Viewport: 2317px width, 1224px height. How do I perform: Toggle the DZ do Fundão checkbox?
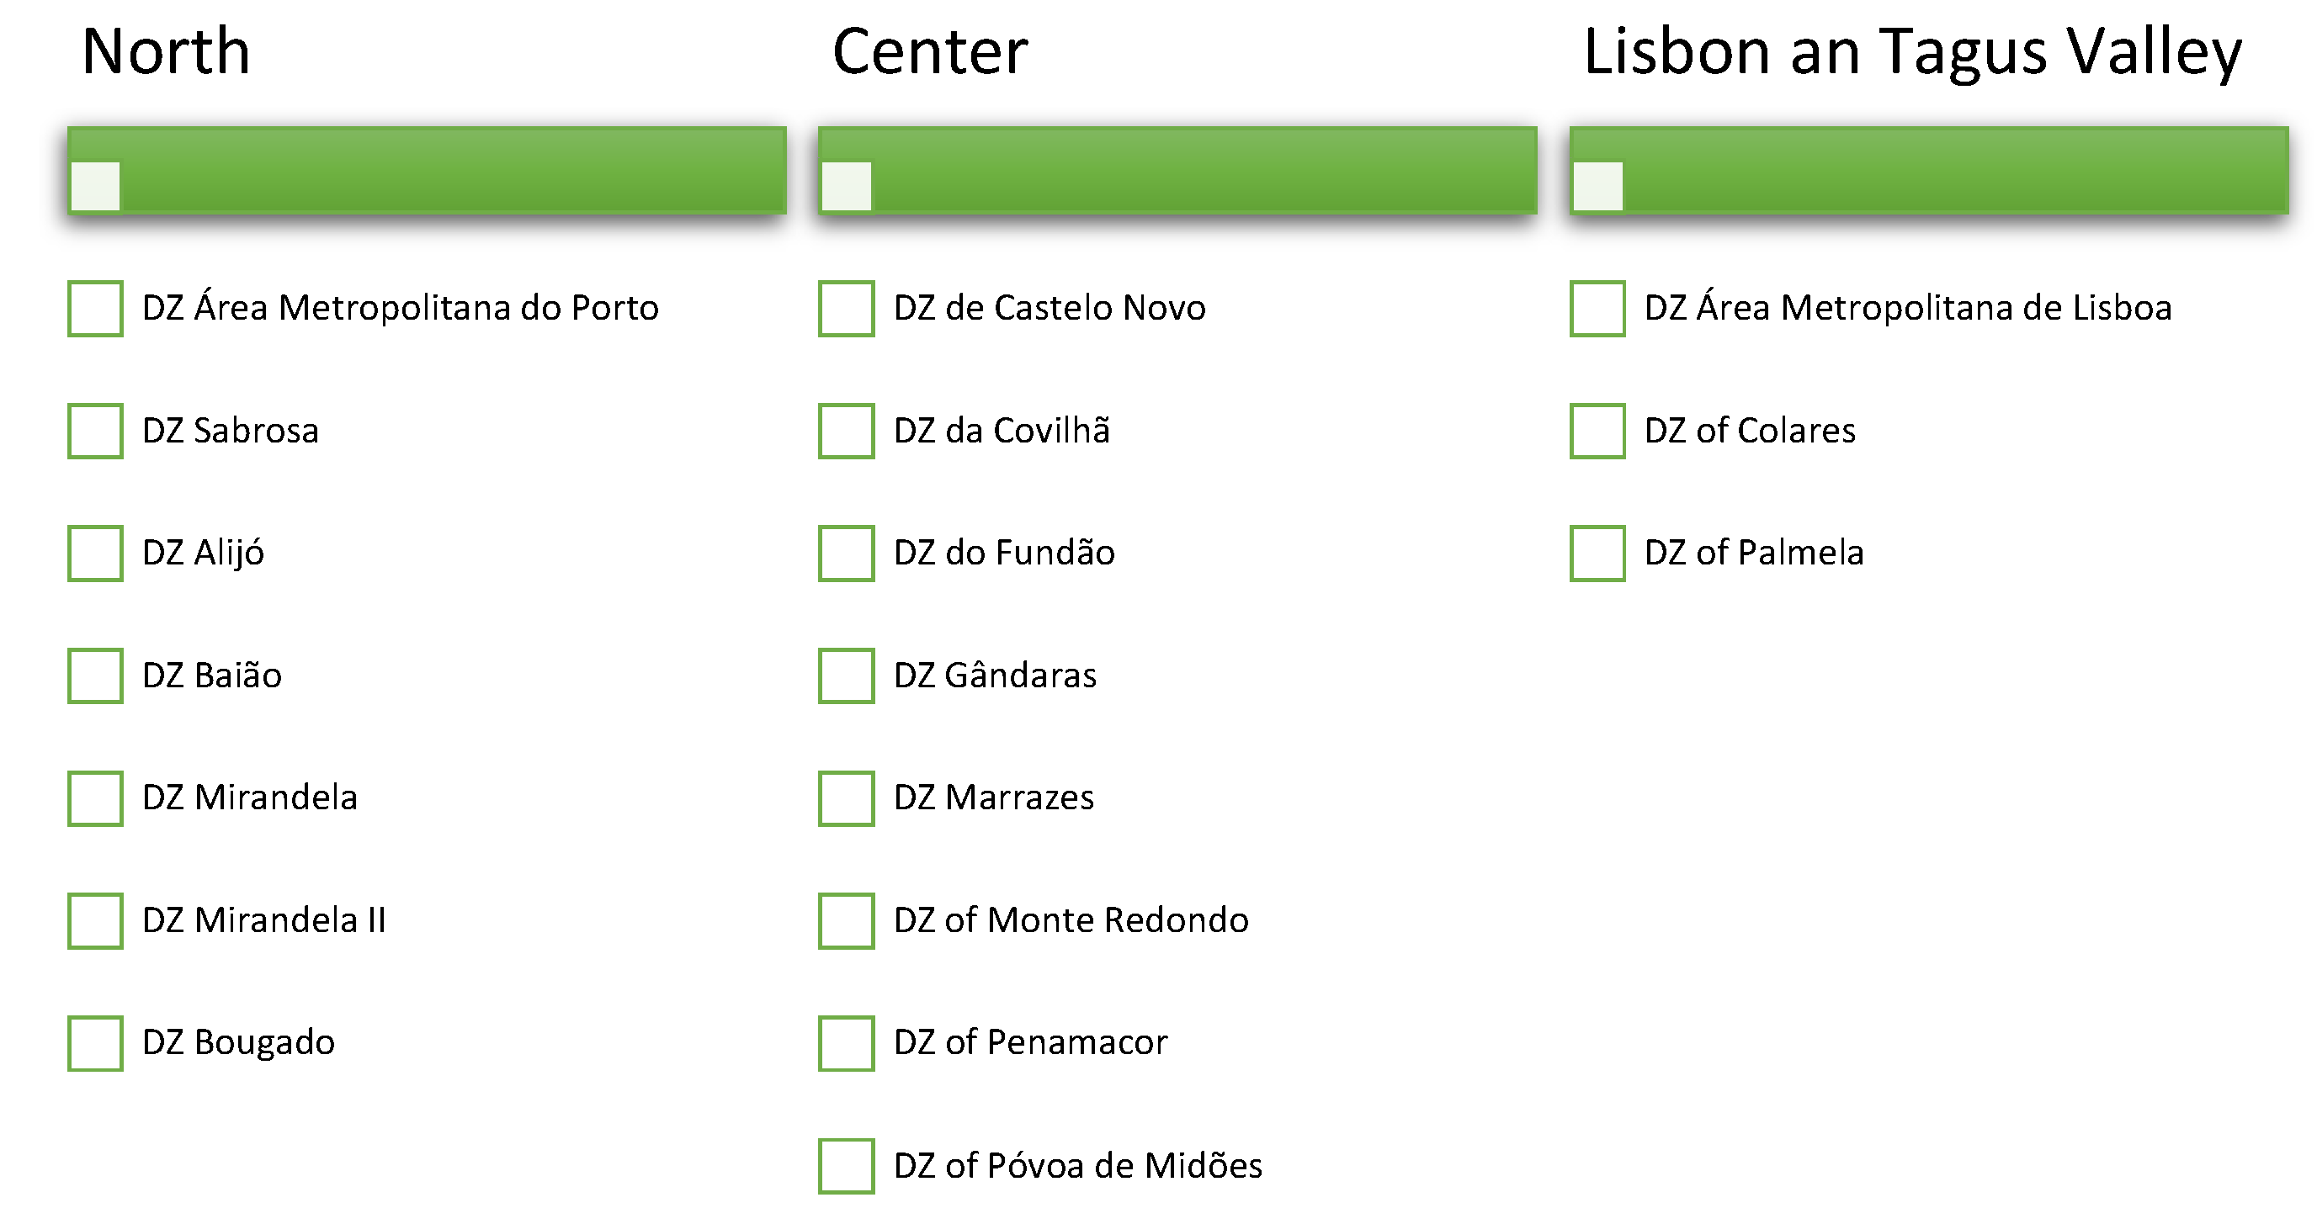(x=846, y=553)
